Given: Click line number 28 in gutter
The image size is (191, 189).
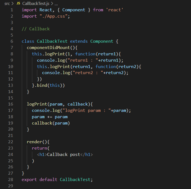Looking at the screenshot, I should [10, 180].
